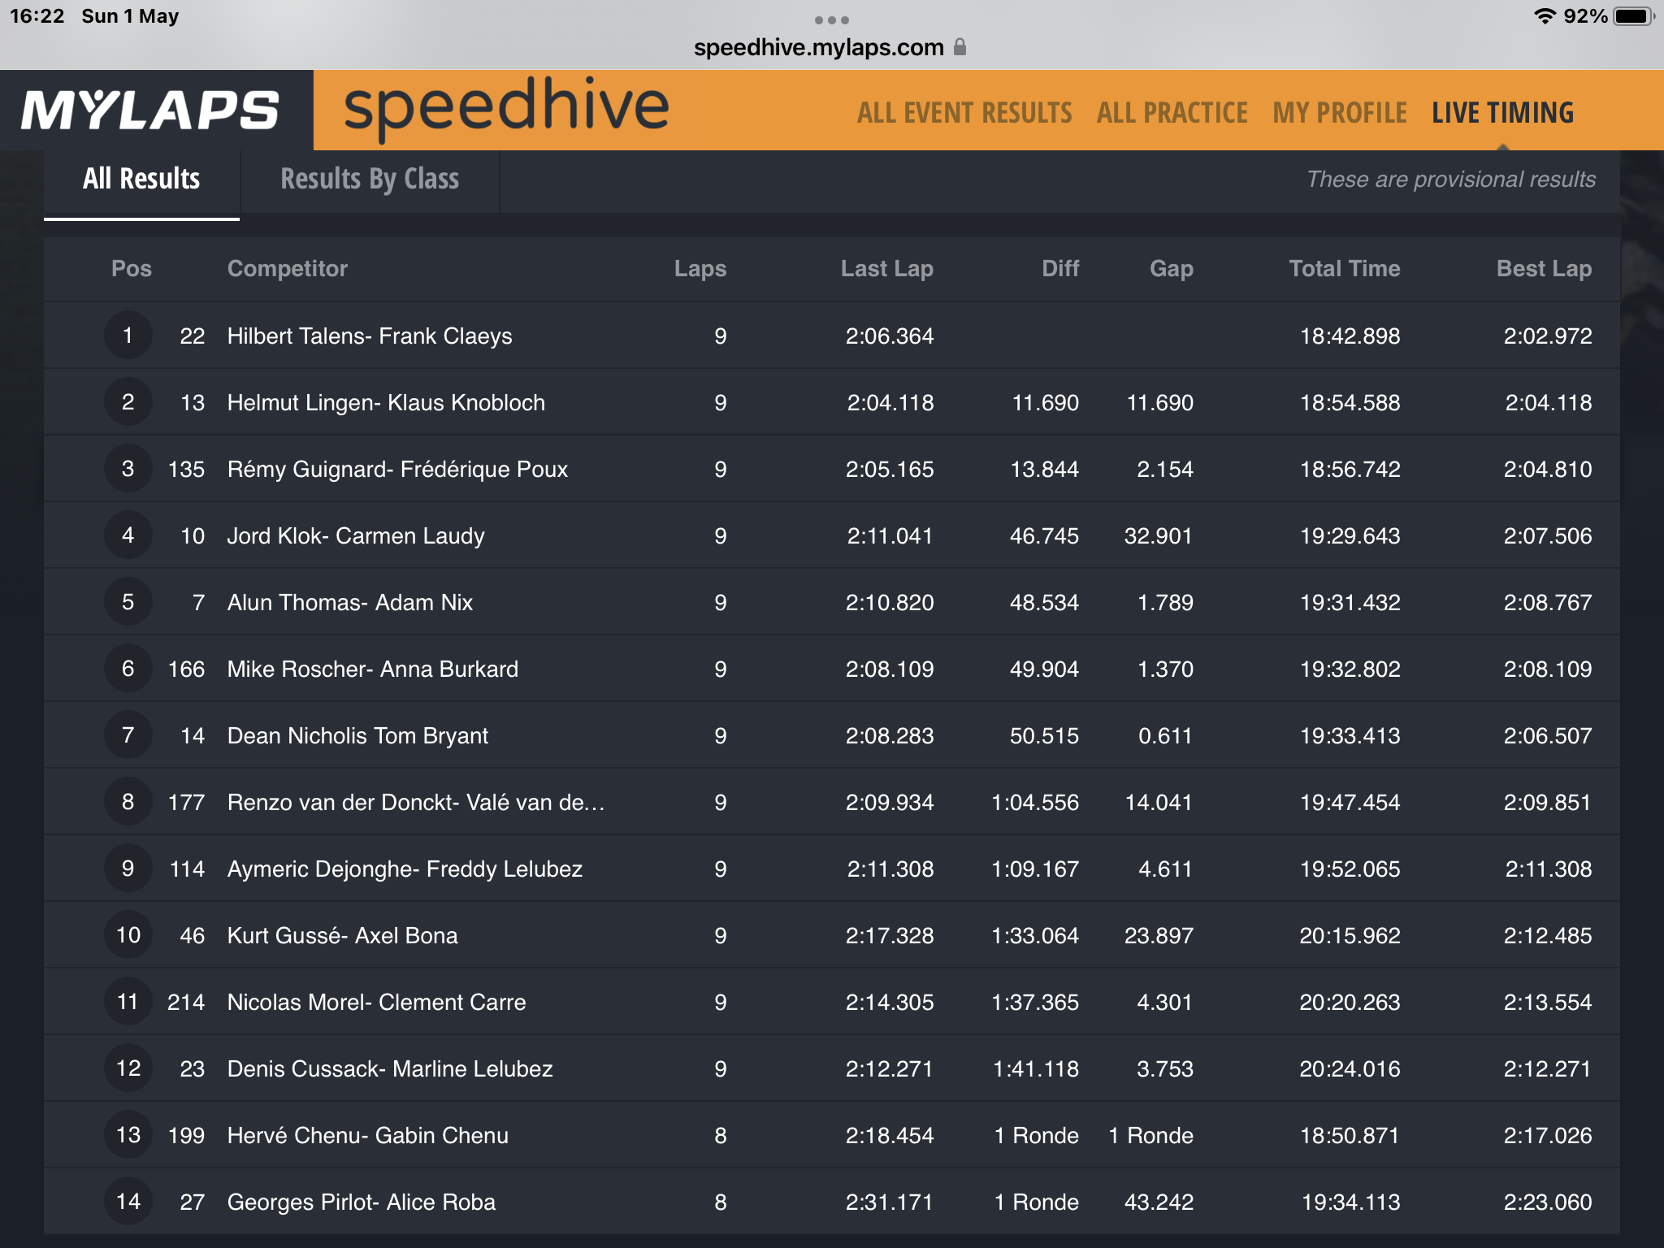Open Hilbert Talens- Frank Claeys entry
Image resolution: width=1664 pixels, height=1248 pixels.
(832, 336)
